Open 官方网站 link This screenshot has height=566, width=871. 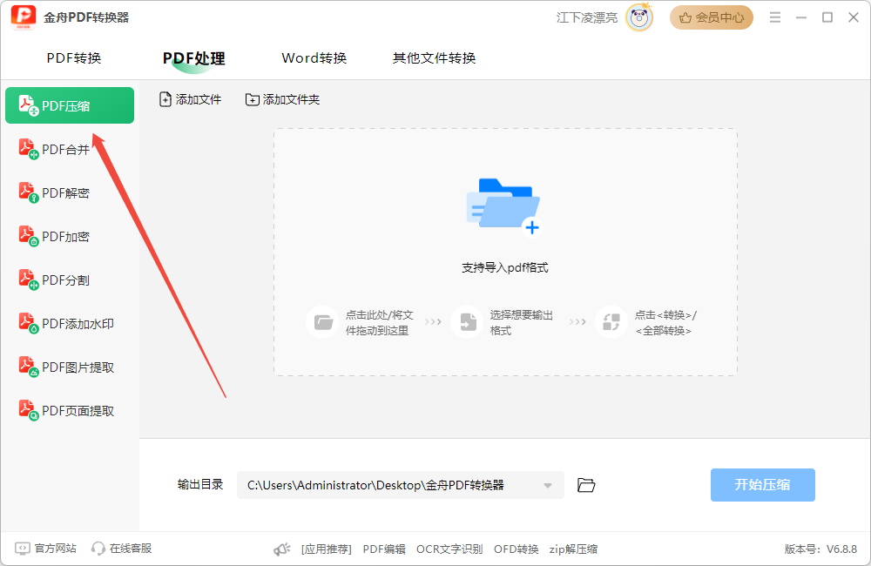(45, 549)
